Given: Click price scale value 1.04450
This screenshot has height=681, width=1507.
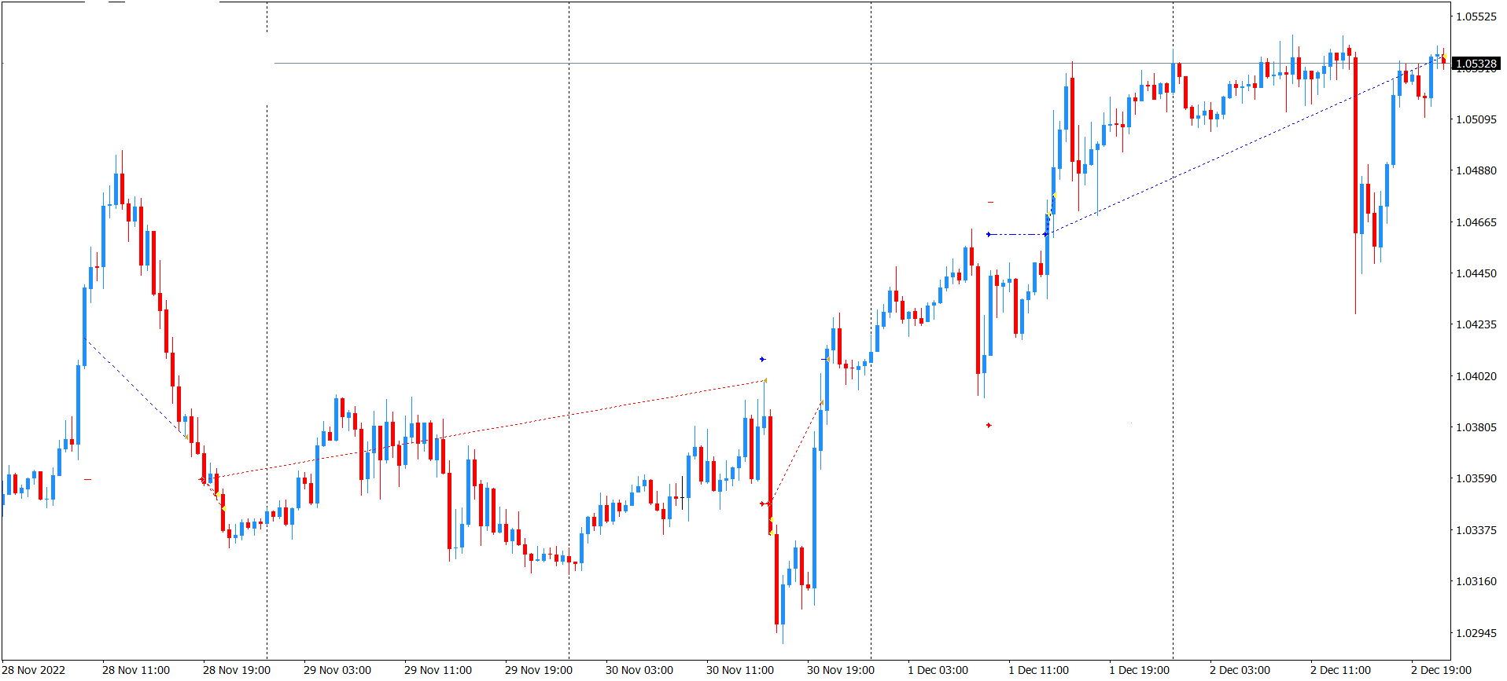Looking at the screenshot, I should coord(1476,273).
